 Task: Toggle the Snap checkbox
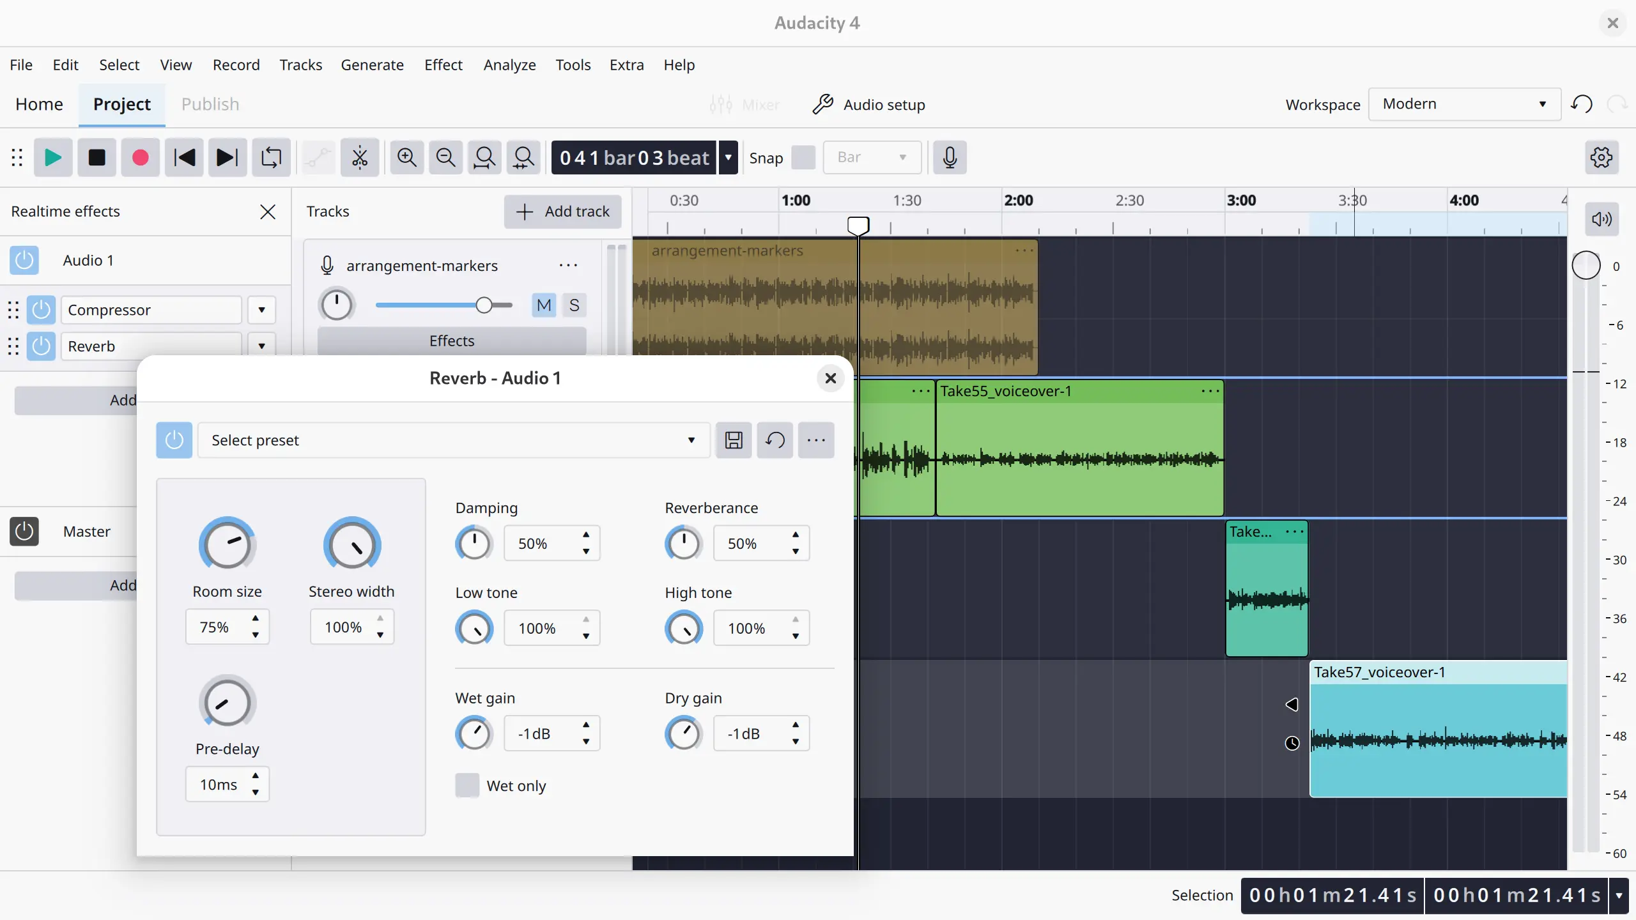pyautogui.click(x=803, y=157)
